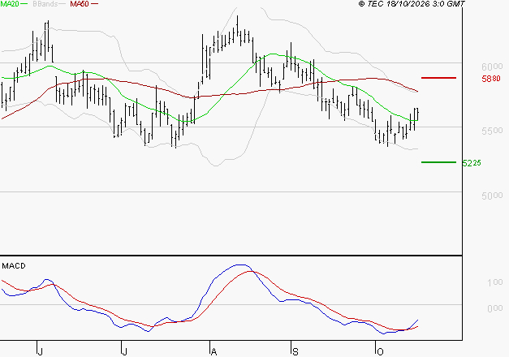The height and width of the screenshot is (357, 509).
Task: Click the green 5225 support label
Action: pyautogui.click(x=472, y=163)
